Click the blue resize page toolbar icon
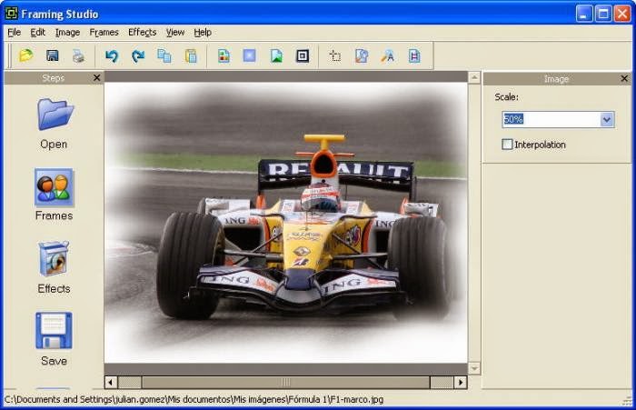This screenshot has width=636, height=410. 414,56
